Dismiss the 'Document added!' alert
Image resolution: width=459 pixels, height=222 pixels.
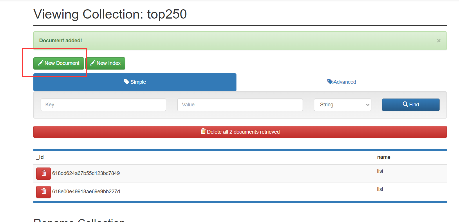439,41
